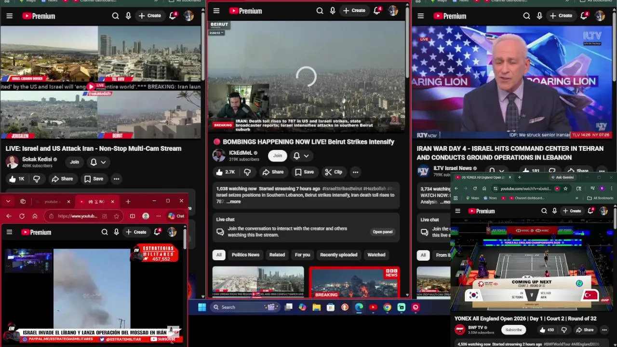
Task: Like the Beirut Strikes stream (2.7K)
Action: (x=225, y=172)
